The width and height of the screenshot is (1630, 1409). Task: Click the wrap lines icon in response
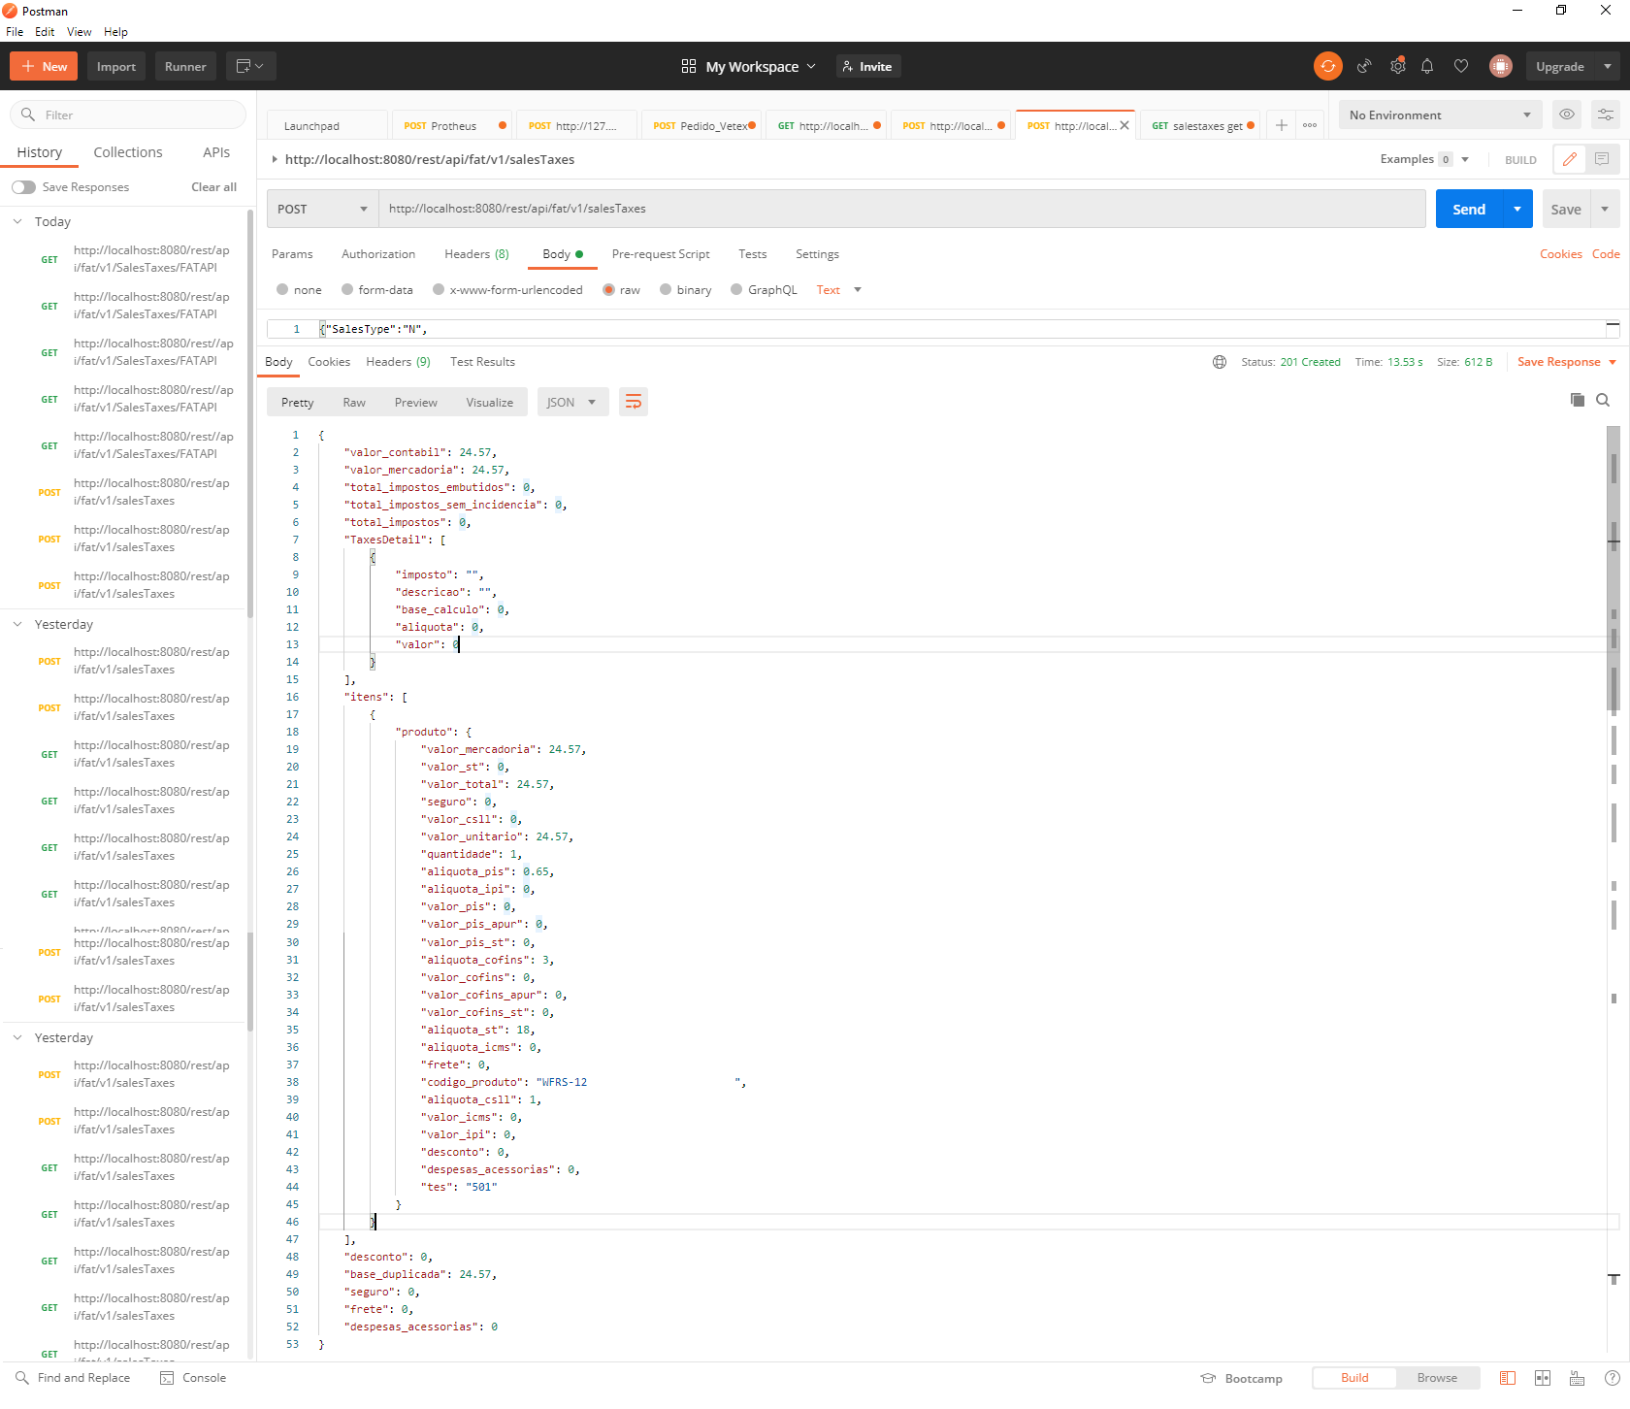coord(634,402)
